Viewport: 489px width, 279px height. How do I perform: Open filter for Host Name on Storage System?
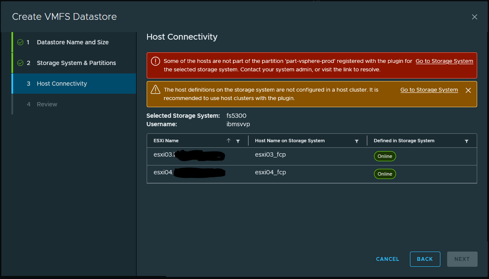coord(357,141)
